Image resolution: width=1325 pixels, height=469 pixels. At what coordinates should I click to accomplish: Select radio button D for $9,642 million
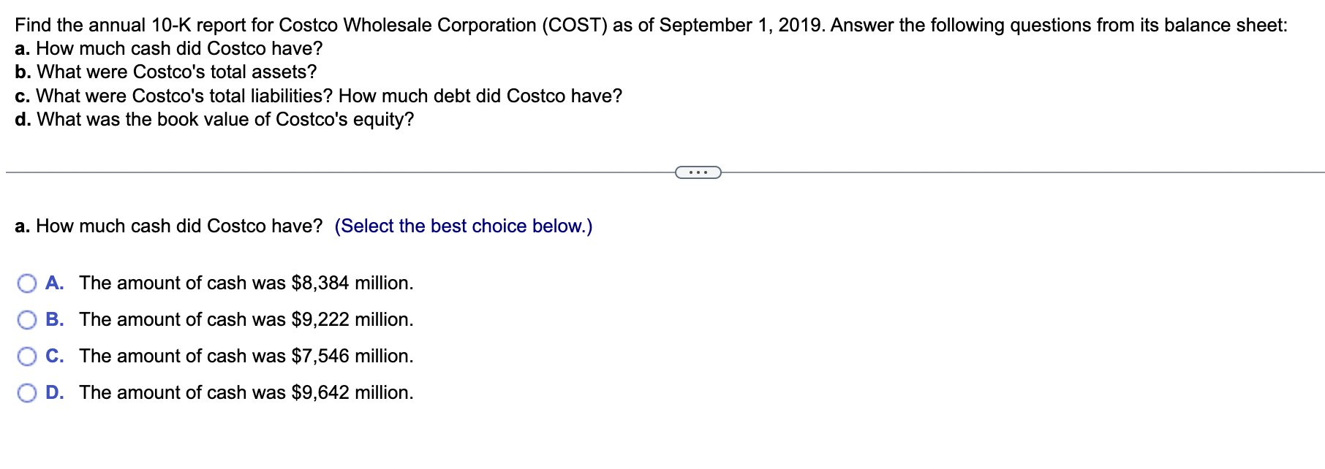pyautogui.click(x=27, y=392)
